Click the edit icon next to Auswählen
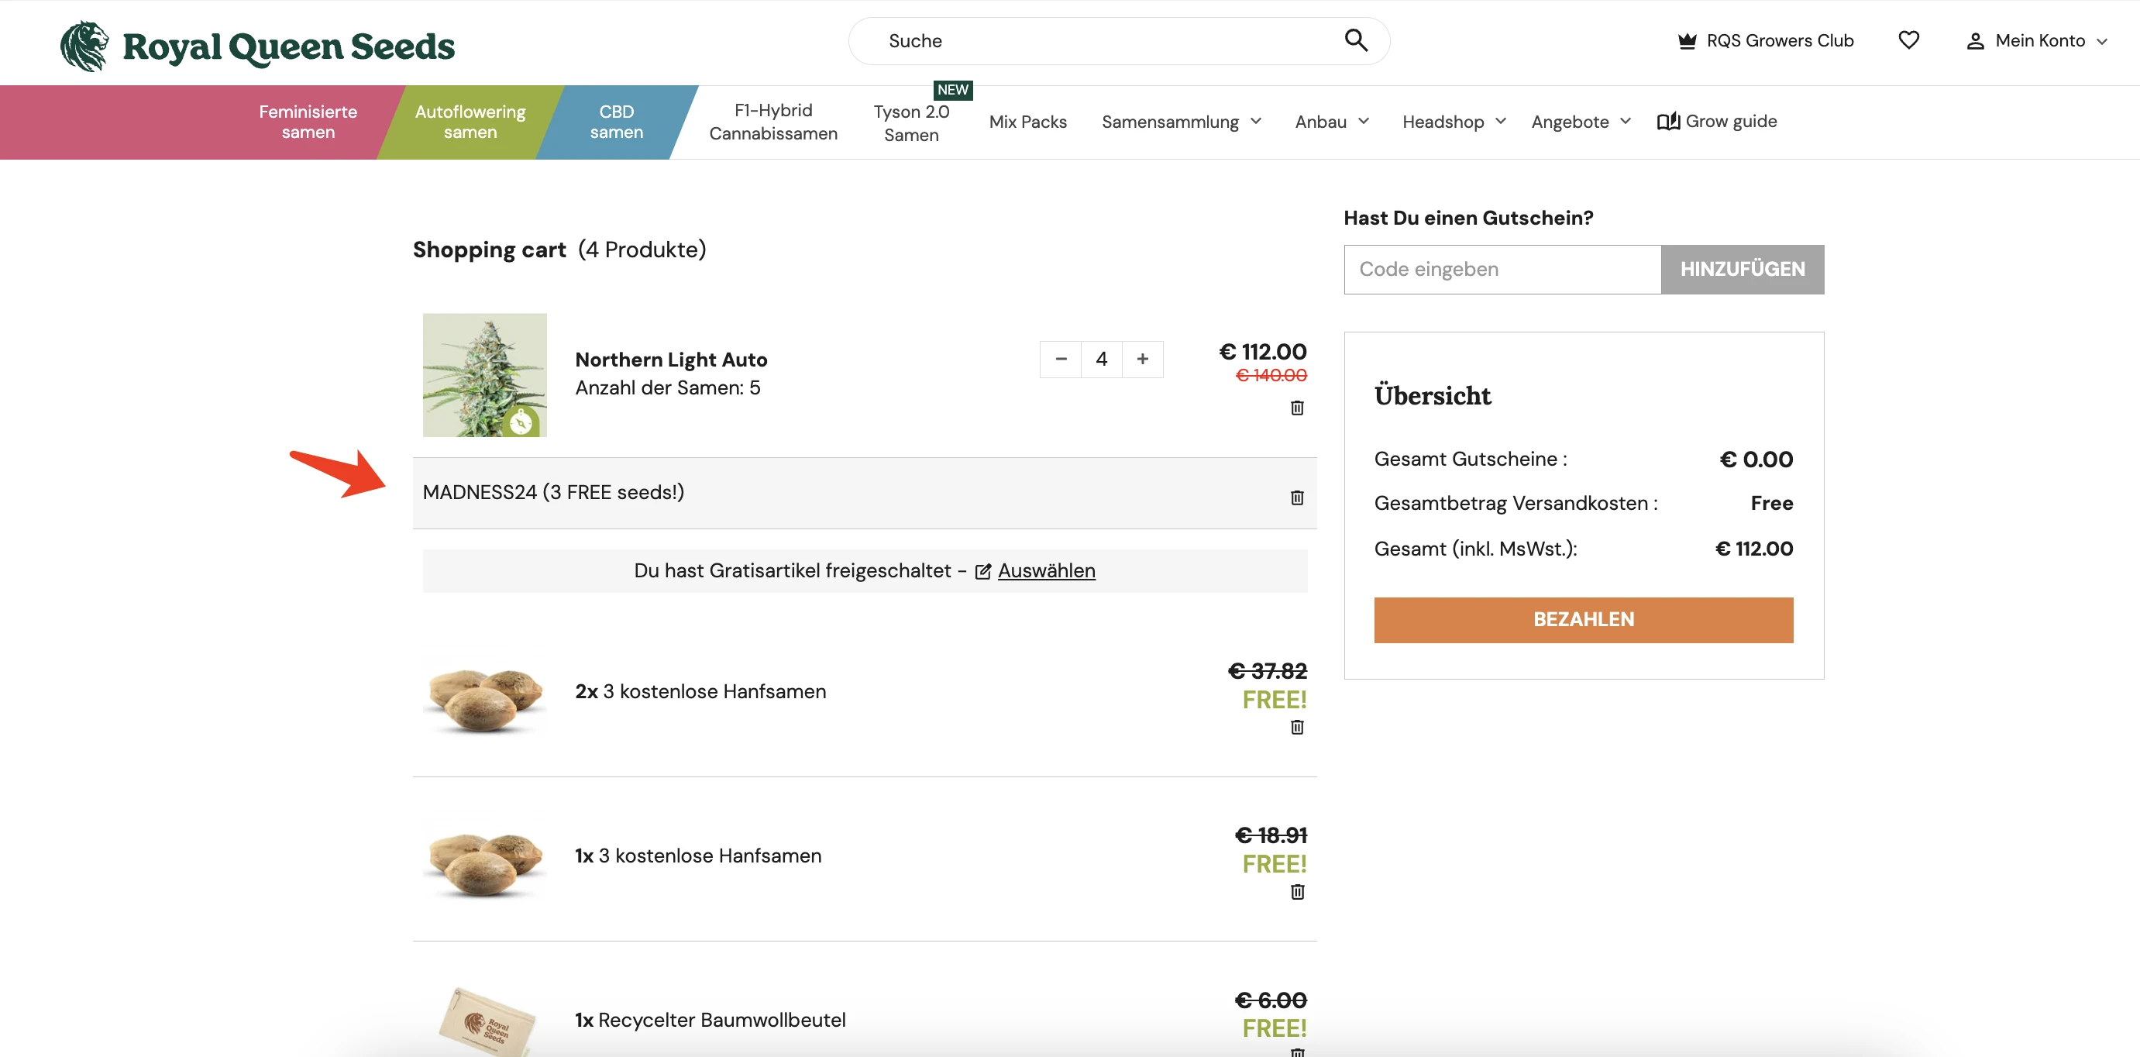Screen dimensions: 2140x1057 pyautogui.click(x=982, y=571)
